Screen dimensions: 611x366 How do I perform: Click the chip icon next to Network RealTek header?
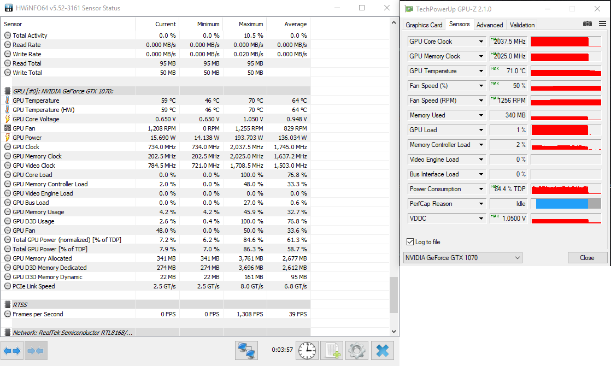click(8, 333)
